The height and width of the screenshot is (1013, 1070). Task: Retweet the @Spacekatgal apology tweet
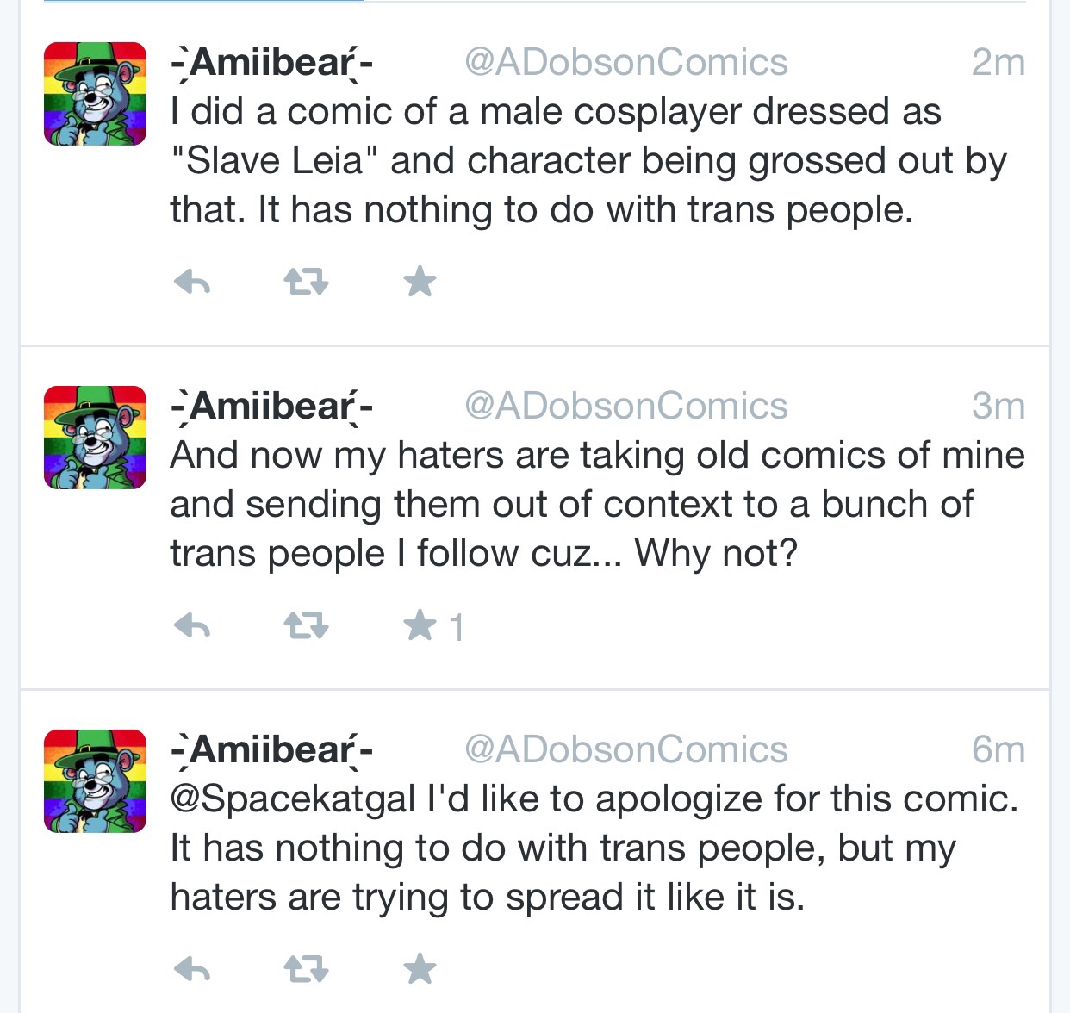click(306, 971)
